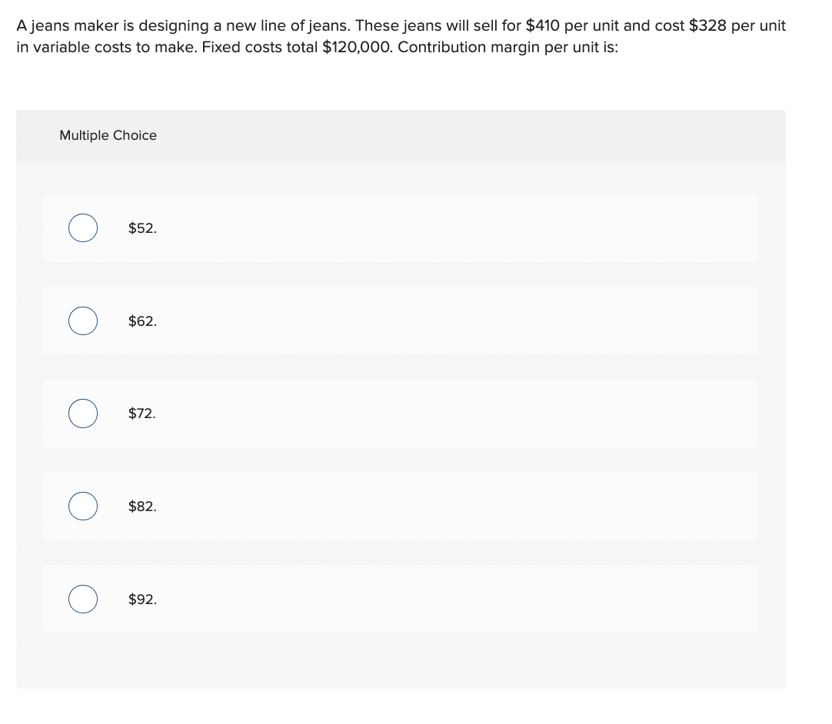The height and width of the screenshot is (724, 832).
Task: Click the $72 answer text
Action: coord(141,413)
